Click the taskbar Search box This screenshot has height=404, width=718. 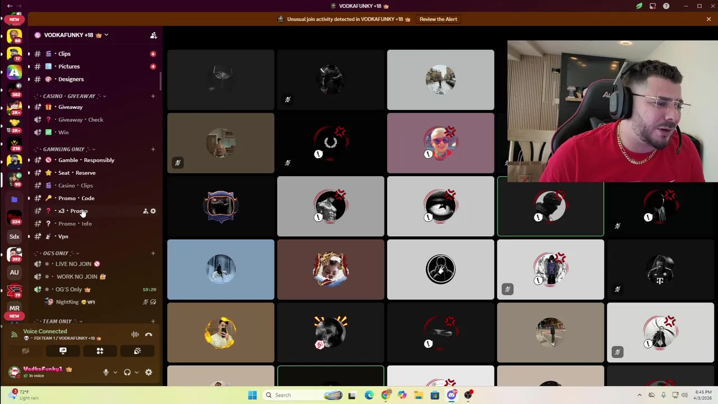(x=303, y=395)
